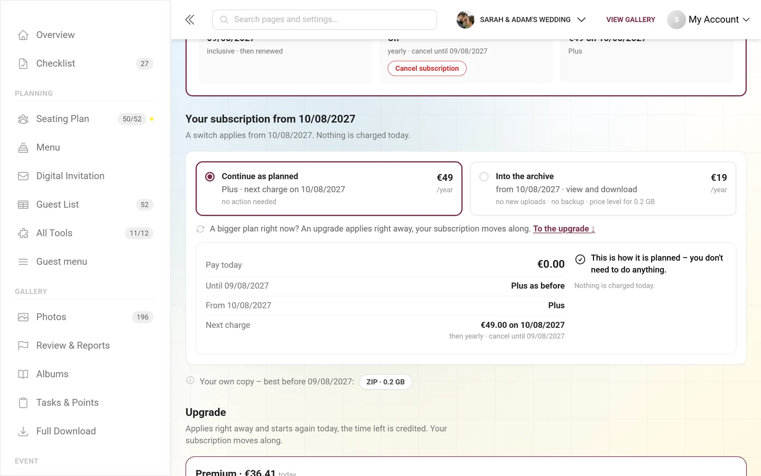Click the Guest menu hamburger icon
Image resolution: width=761 pixels, height=476 pixels.
coord(23,262)
